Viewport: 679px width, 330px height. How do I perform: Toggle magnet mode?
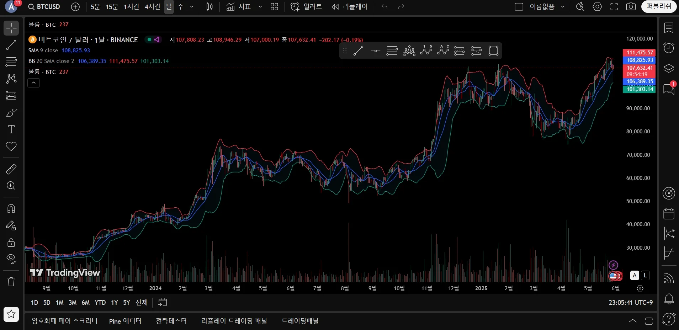tap(11, 208)
